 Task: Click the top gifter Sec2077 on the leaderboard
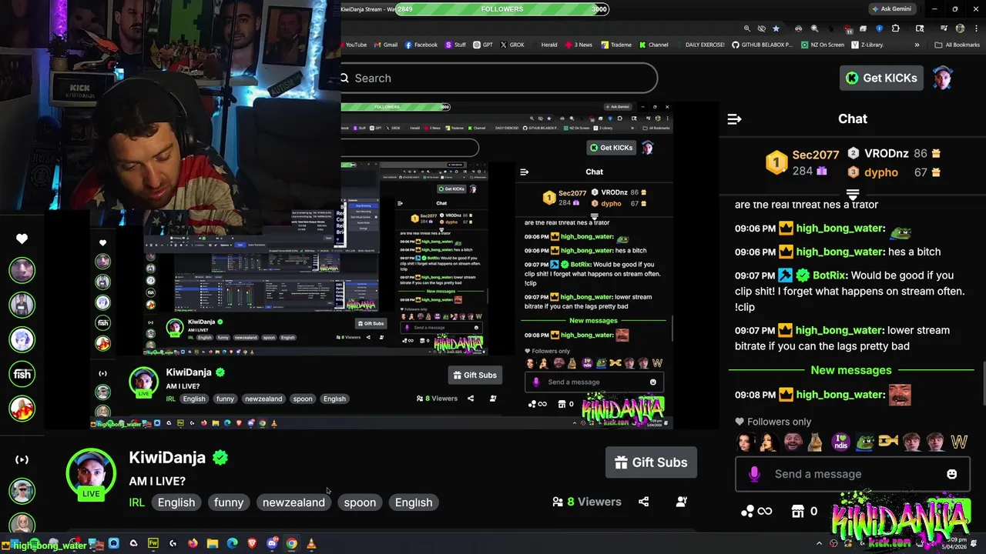815,155
